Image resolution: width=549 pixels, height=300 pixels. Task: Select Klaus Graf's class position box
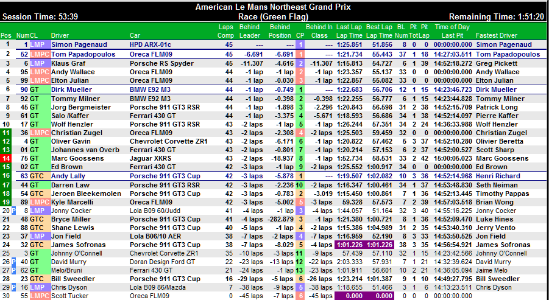(300, 63)
